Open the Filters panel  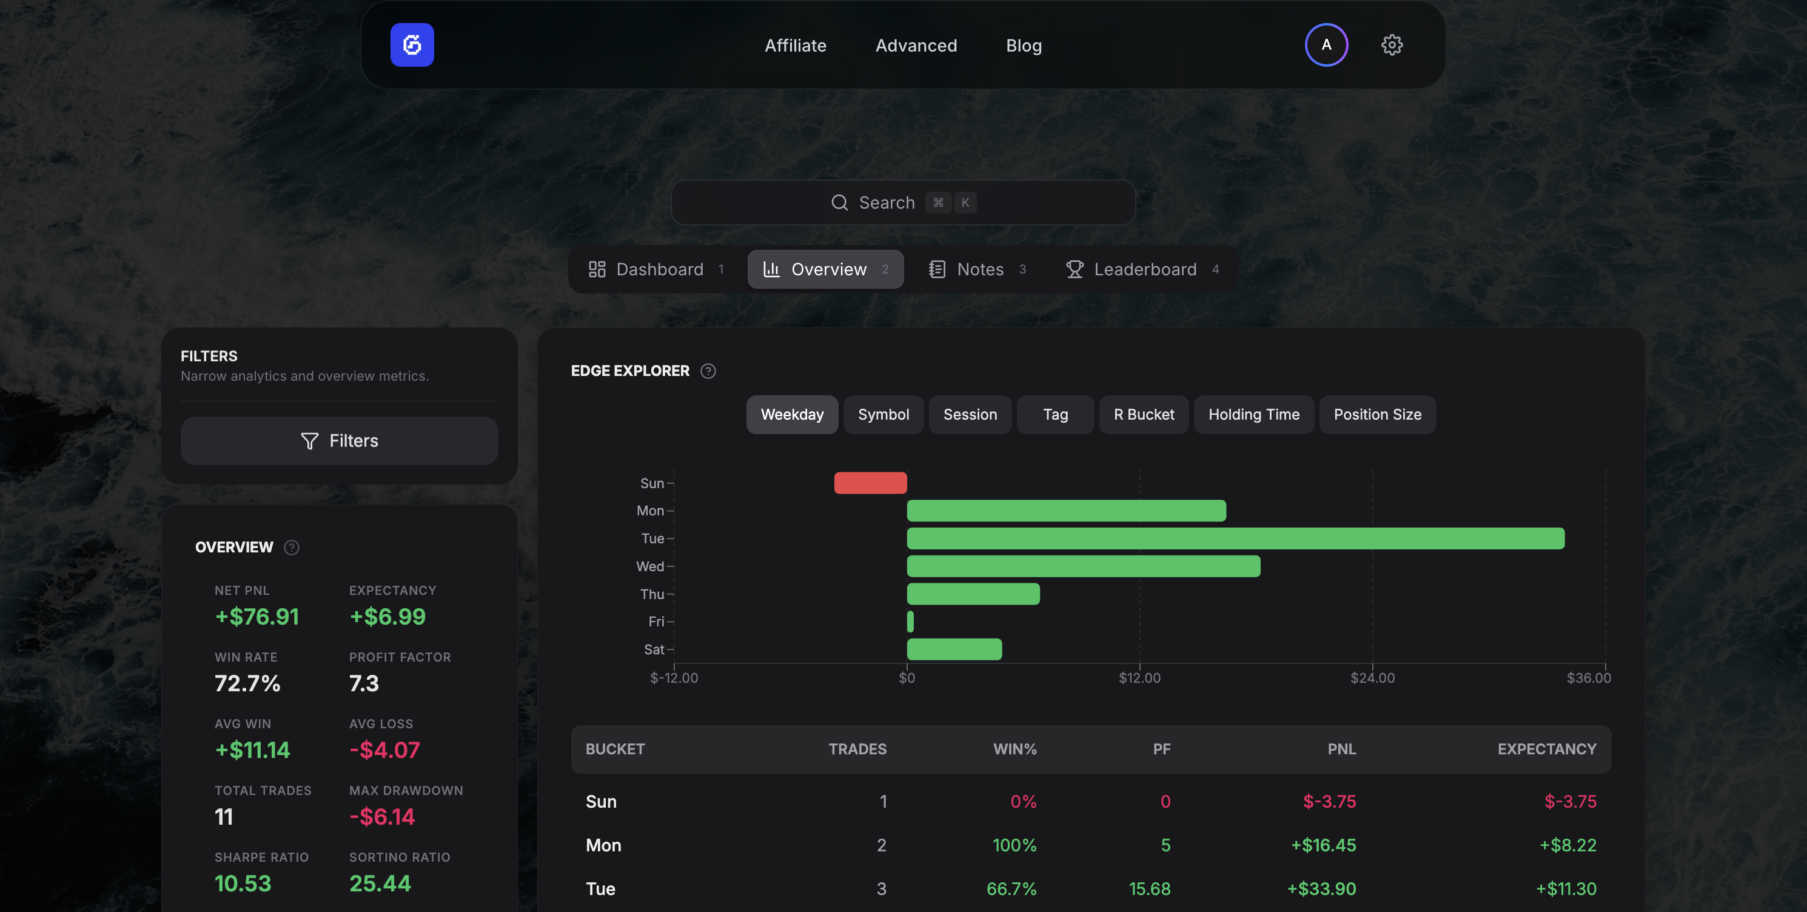click(x=339, y=441)
